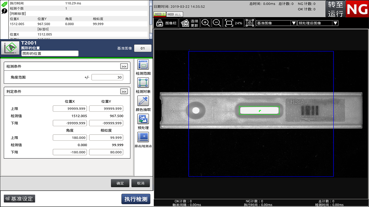The image size is (369, 207).
Task: Edit the 相似度 lower limit 80.000 field
Action: 106,152
